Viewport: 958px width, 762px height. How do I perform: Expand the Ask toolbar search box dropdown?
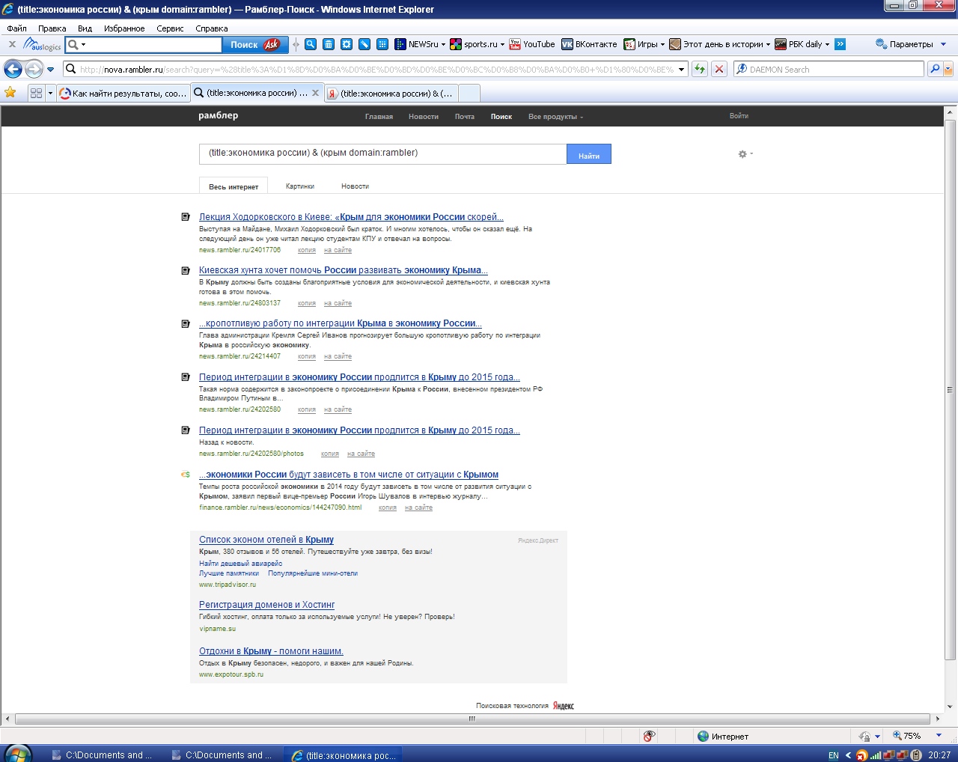coord(84,45)
